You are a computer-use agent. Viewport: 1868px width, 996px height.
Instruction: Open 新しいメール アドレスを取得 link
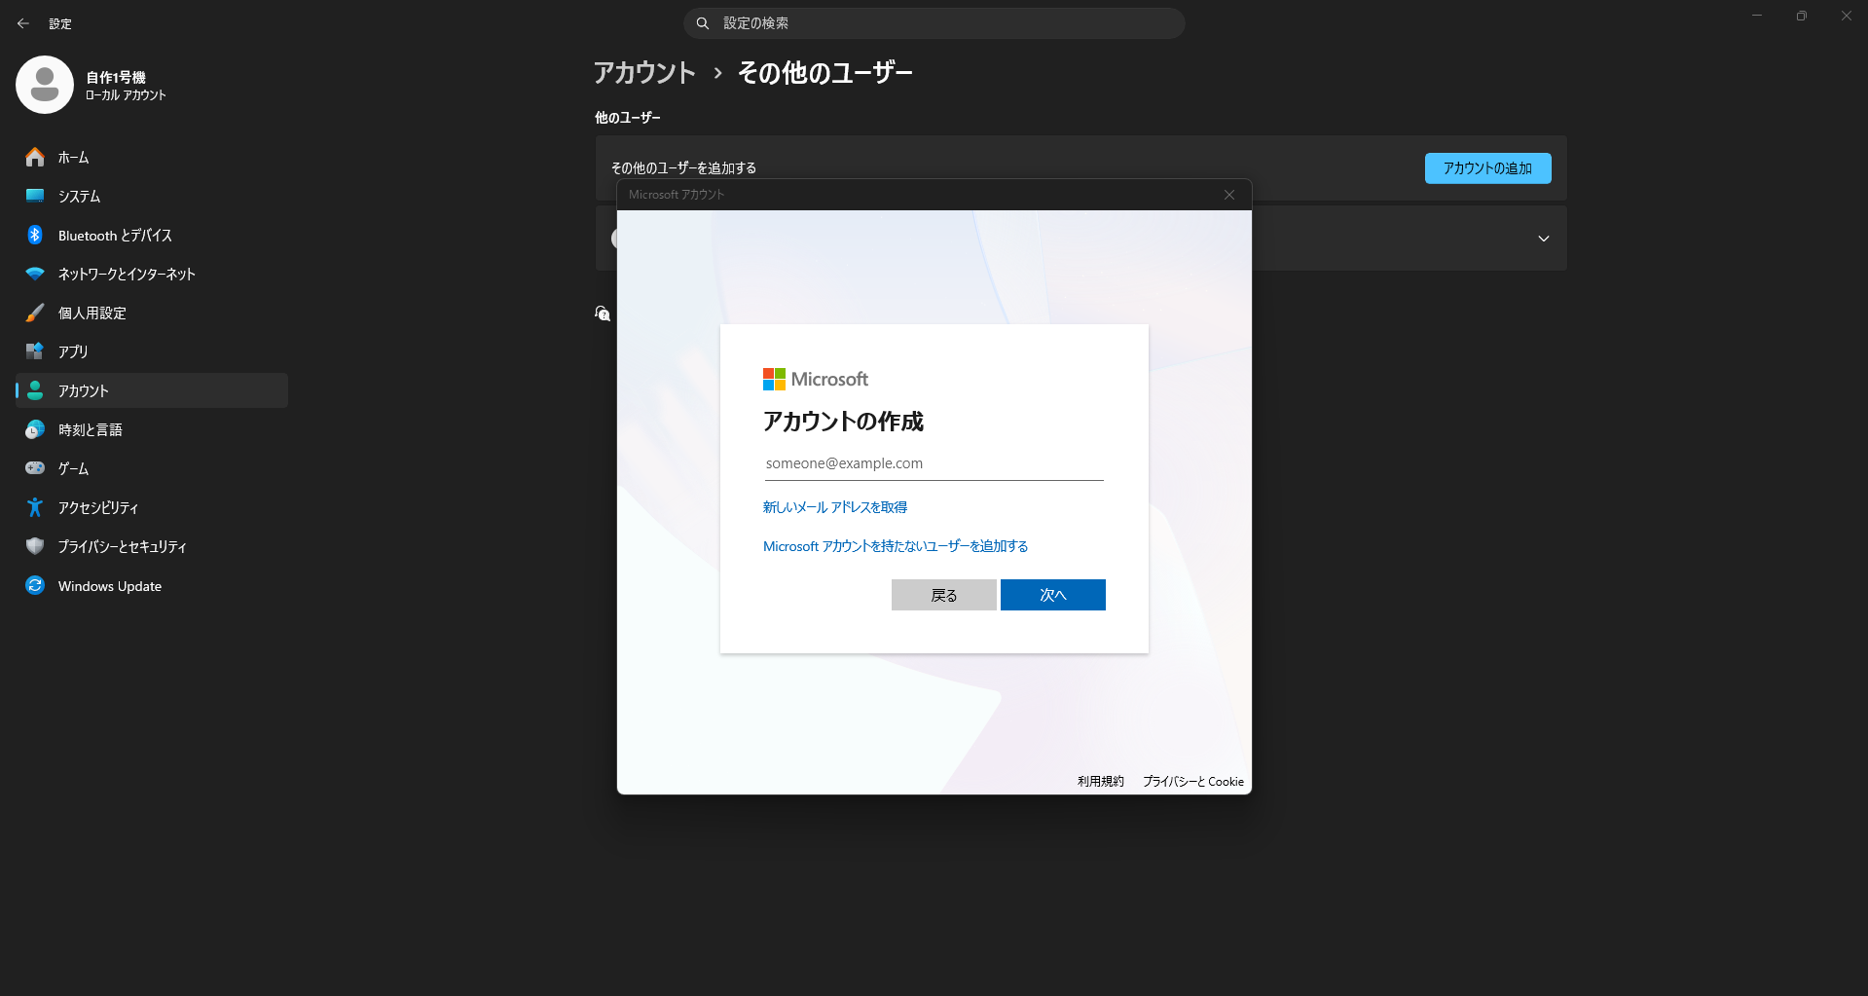click(835, 507)
